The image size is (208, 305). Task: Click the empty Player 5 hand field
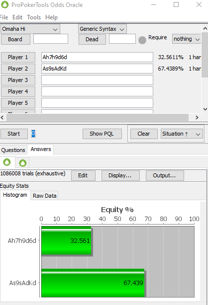pos(97,103)
